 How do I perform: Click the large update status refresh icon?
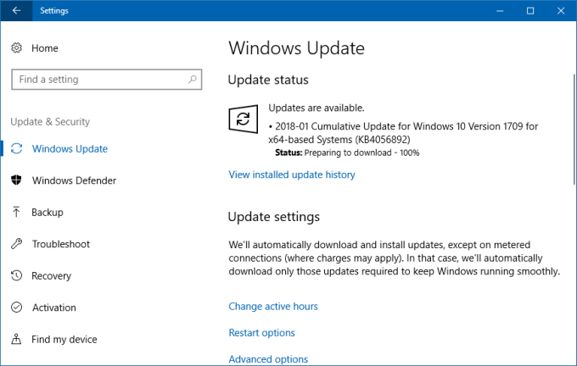click(x=244, y=119)
